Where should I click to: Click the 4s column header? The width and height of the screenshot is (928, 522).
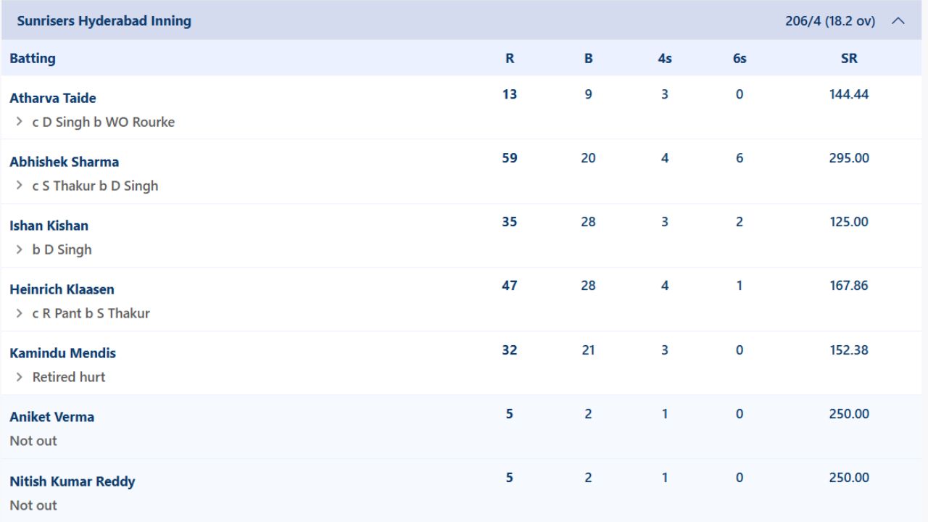pos(665,59)
